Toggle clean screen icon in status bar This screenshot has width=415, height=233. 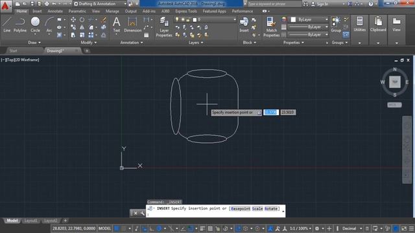[x=404, y=228]
